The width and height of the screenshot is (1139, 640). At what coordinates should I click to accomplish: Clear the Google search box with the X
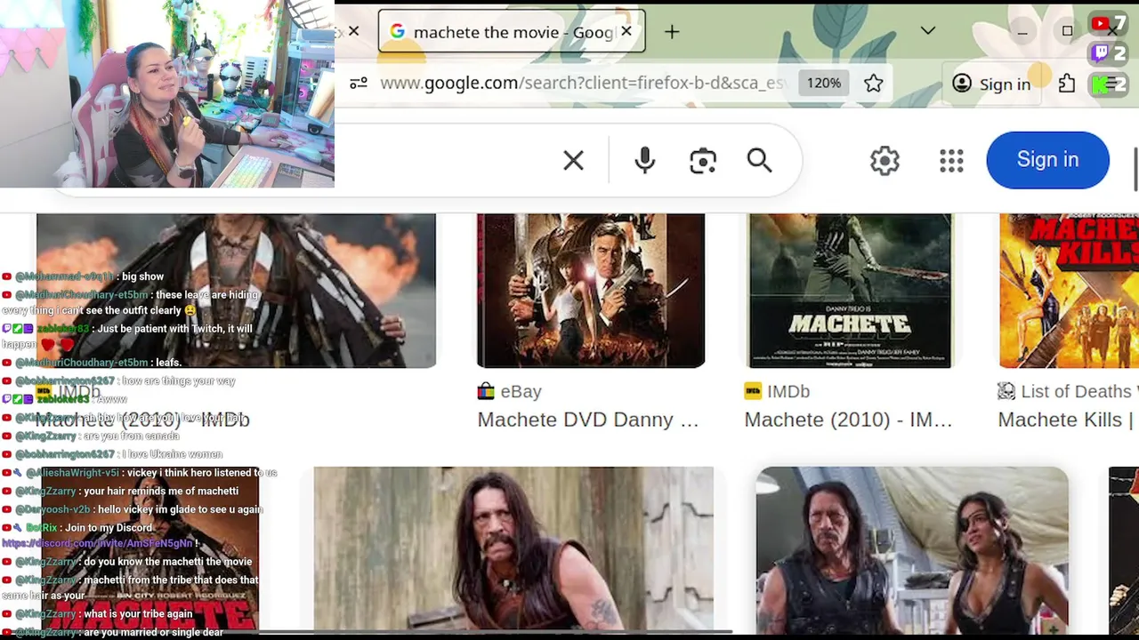click(573, 160)
